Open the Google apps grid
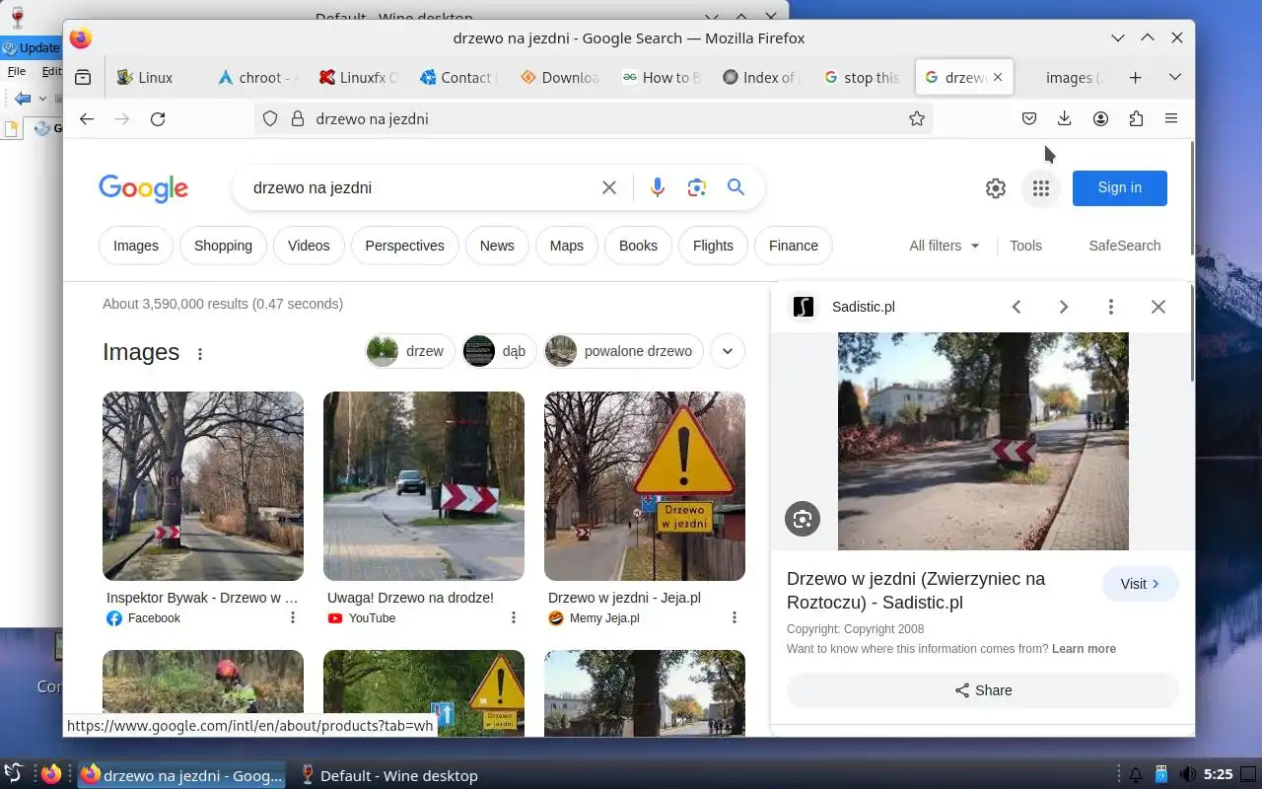 [1041, 188]
